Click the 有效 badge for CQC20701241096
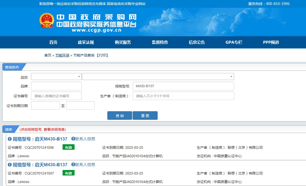This screenshot has height=186, width=306. 69,147
